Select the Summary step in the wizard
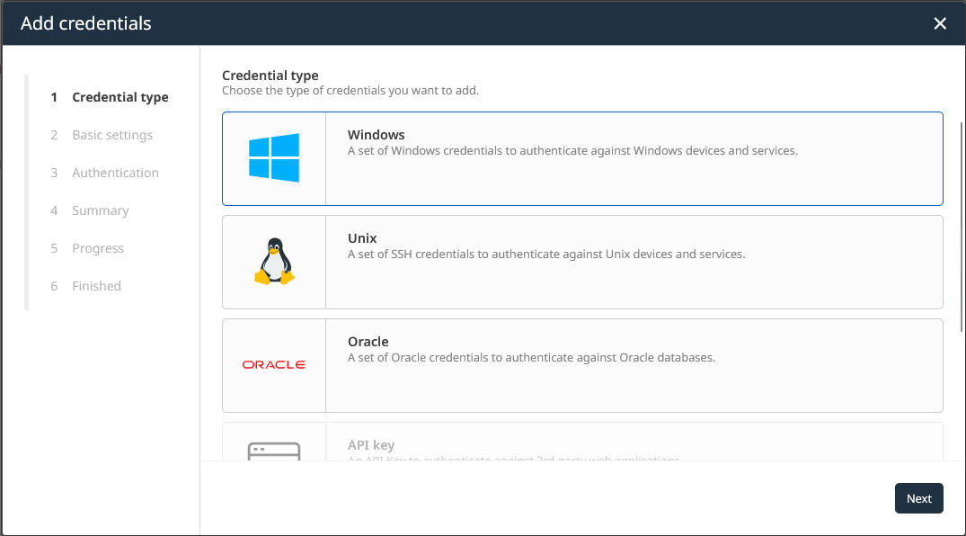The height and width of the screenshot is (536, 966). click(101, 210)
